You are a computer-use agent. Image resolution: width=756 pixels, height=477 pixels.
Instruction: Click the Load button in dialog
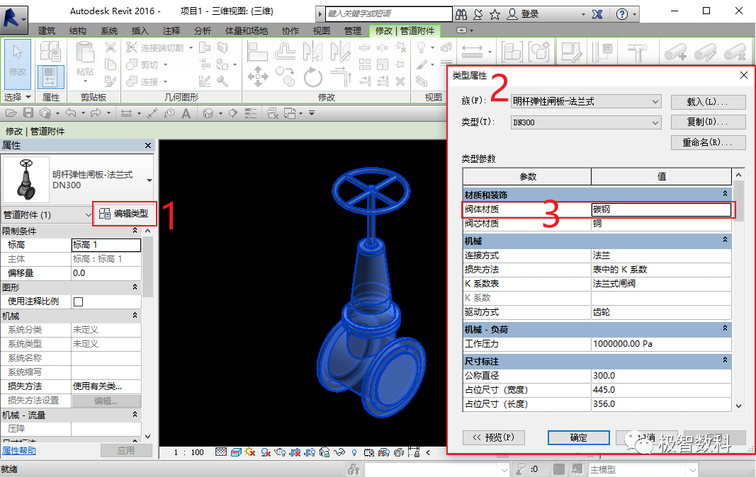(x=709, y=102)
